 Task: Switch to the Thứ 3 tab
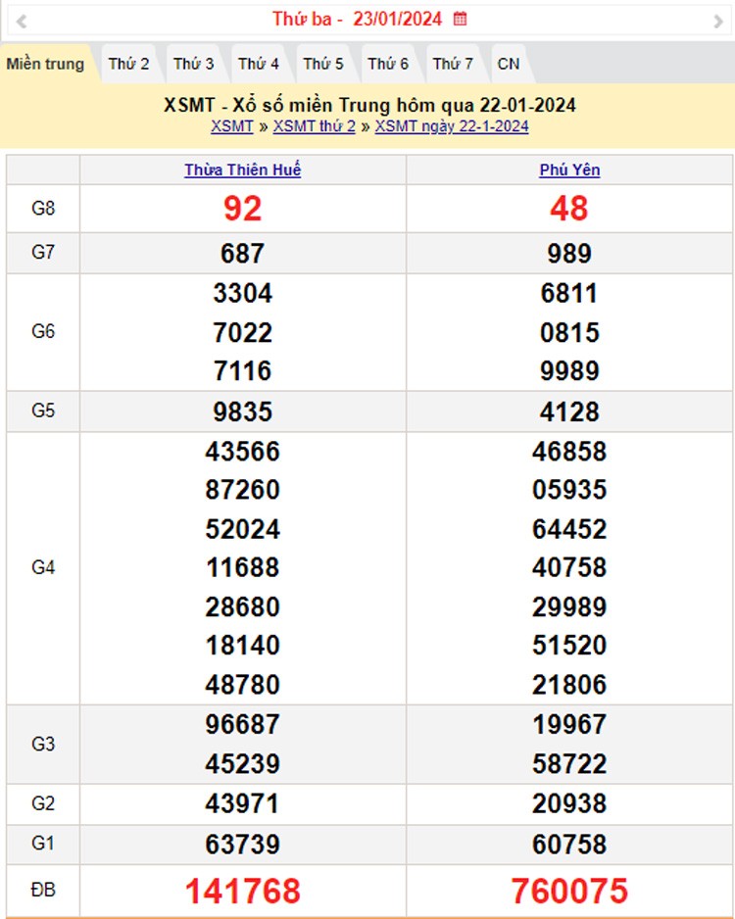click(193, 64)
